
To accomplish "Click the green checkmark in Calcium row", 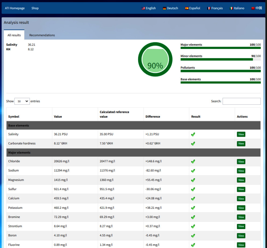I will coord(193,198).
